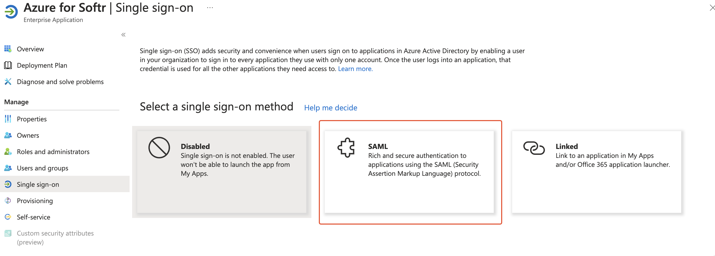Select the Diagnose and solve problems wrench icon
715x256 pixels.
pos(8,82)
